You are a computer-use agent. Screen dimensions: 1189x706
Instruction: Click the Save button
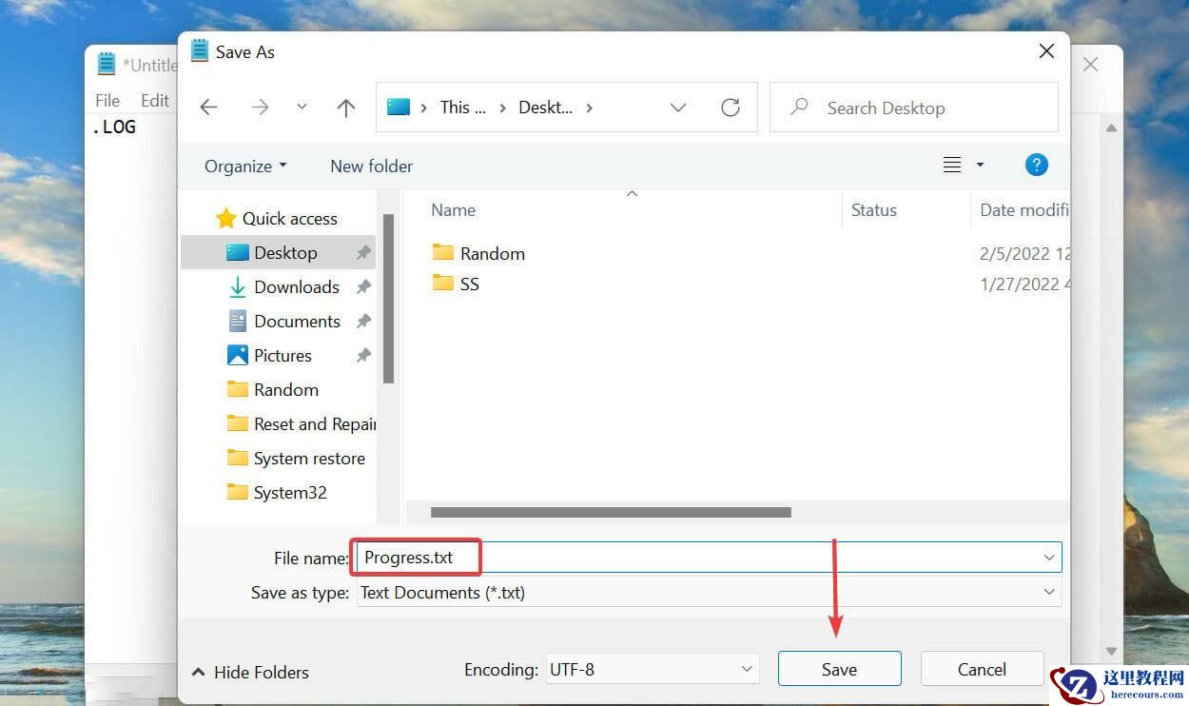click(839, 669)
